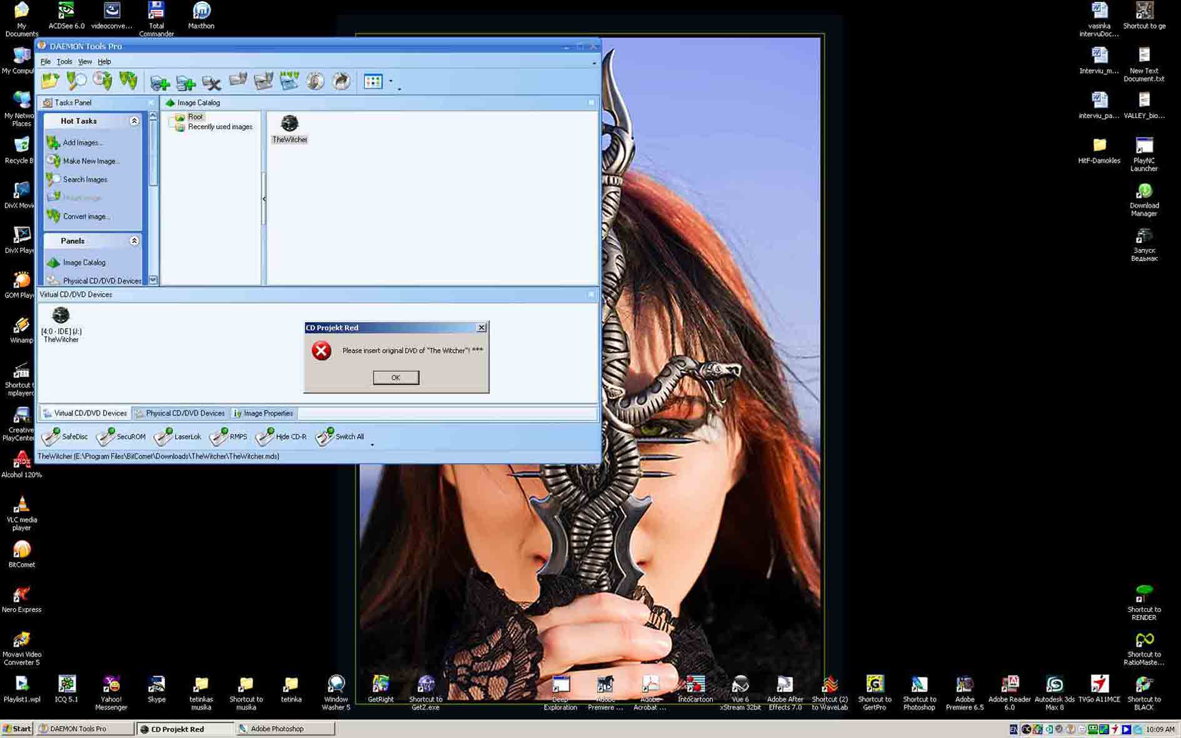
Task: Click the make new image disc toolbar icon
Action: tap(102, 81)
